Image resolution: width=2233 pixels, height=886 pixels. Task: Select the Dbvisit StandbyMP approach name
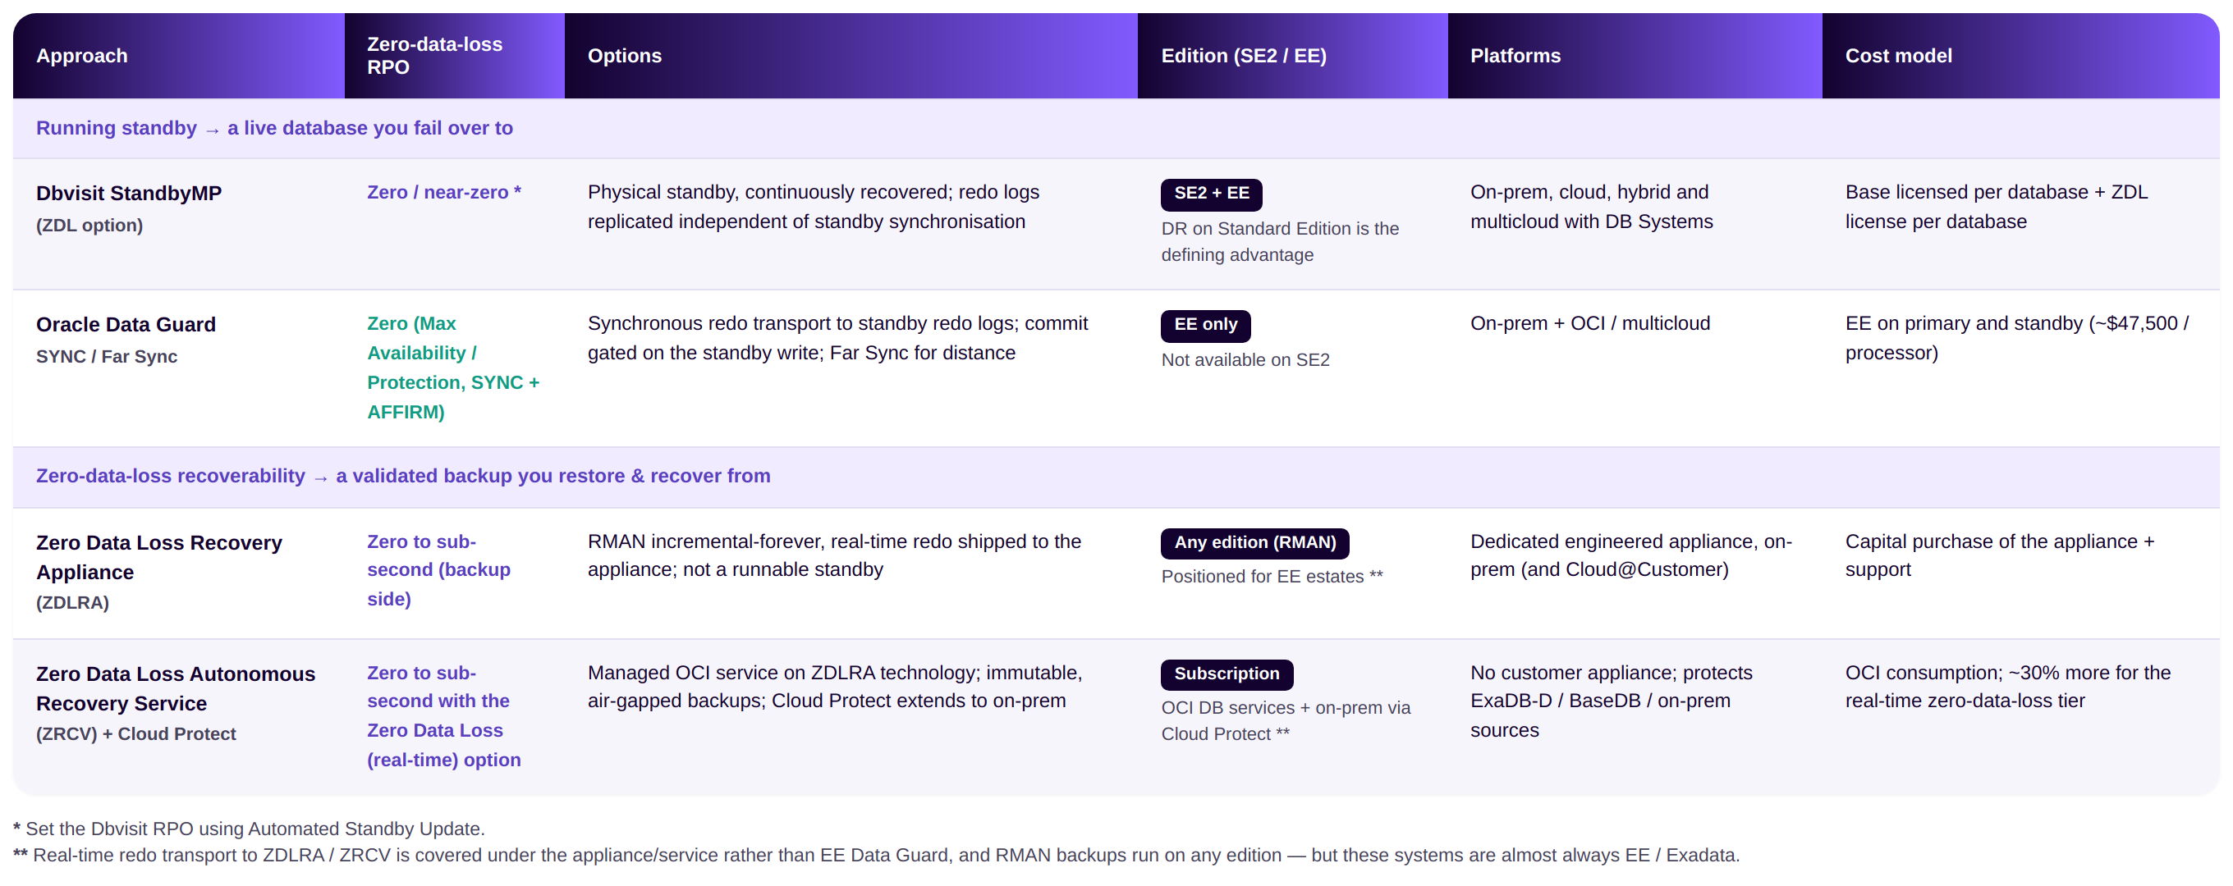[129, 193]
